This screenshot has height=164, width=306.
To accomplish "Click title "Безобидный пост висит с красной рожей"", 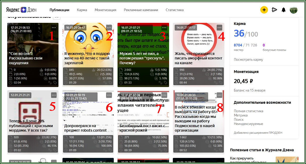I will click(x=142, y=128).
